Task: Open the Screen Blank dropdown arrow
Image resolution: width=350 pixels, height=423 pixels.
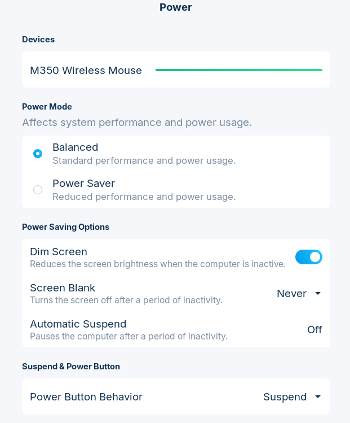Action: click(x=318, y=294)
